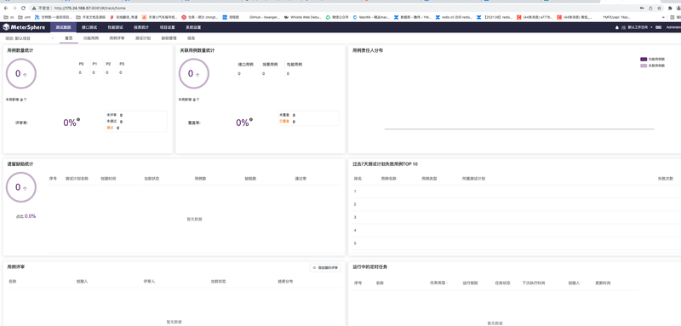This screenshot has height=326, width=681.
Task: Switch to the 测试计划 tab
Action: pos(143,38)
